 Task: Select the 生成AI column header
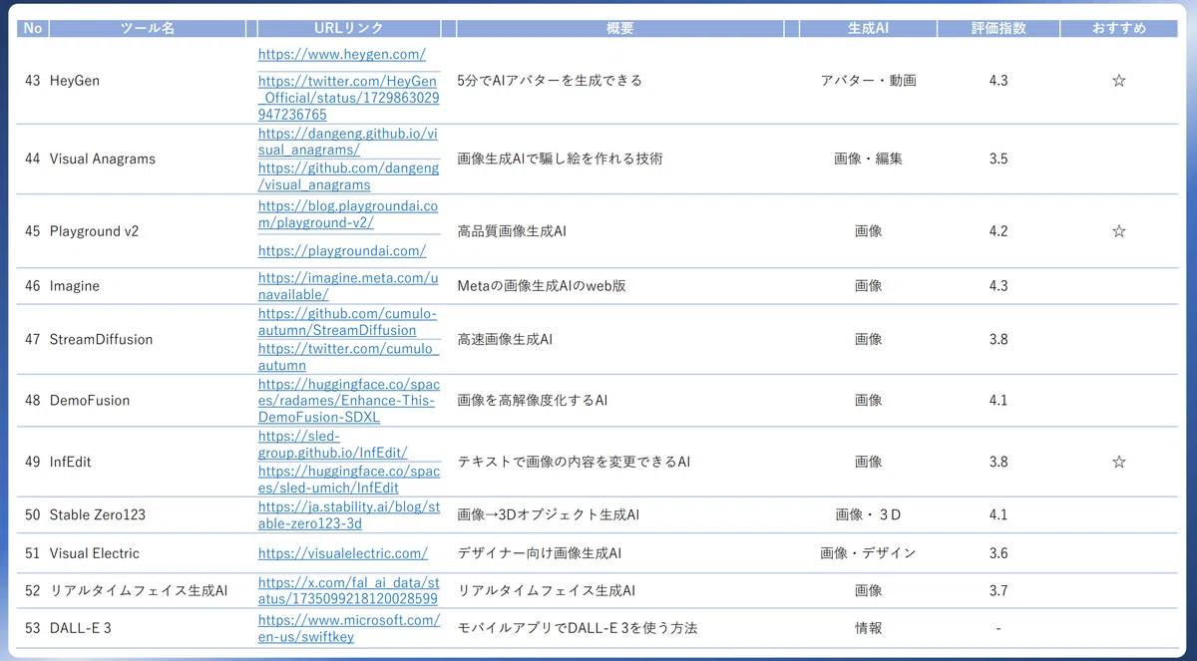coord(868,28)
